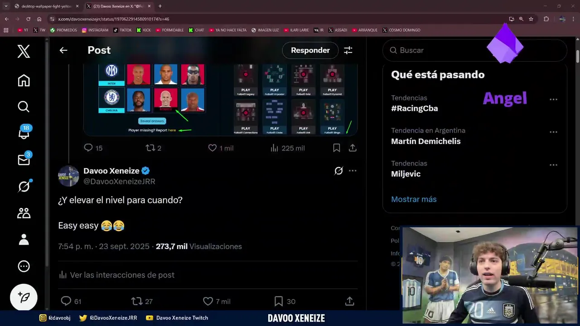Click the Grok explain icon on Davoo's post

pos(338,171)
